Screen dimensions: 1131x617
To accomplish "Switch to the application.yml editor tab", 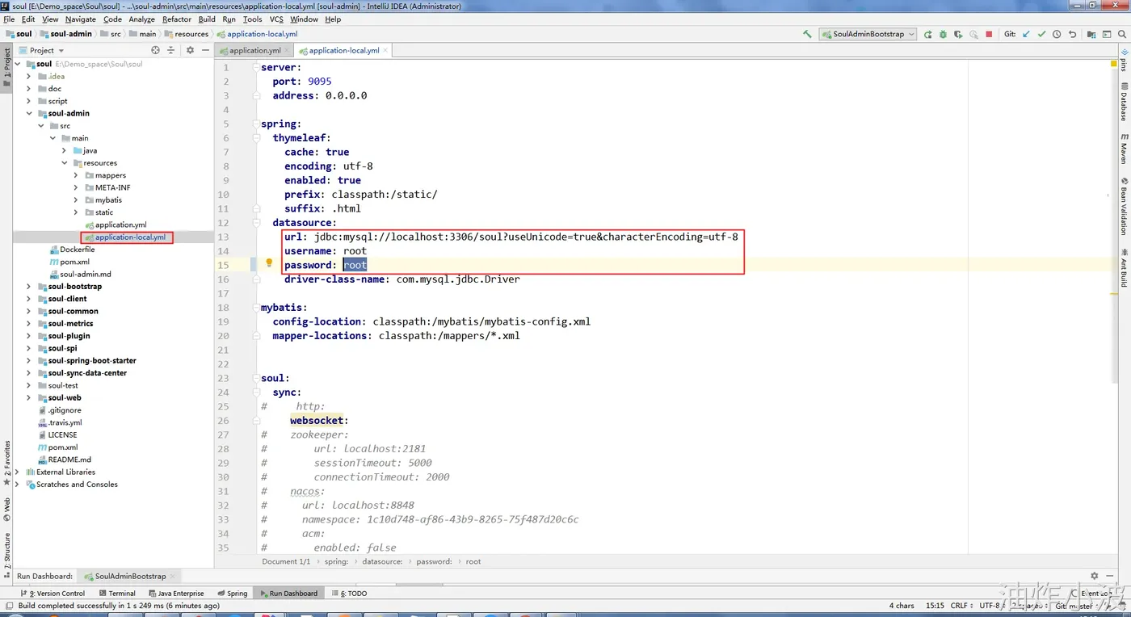I will click(x=255, y=50).
